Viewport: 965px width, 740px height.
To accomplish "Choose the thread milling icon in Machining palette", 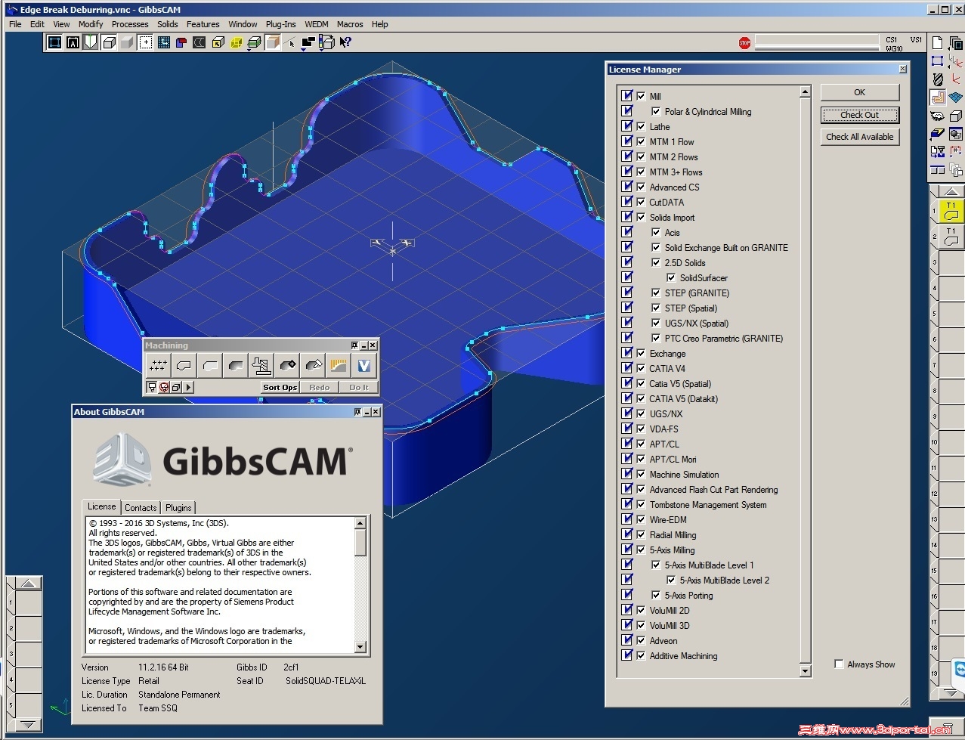I will [x=261, y=366].
